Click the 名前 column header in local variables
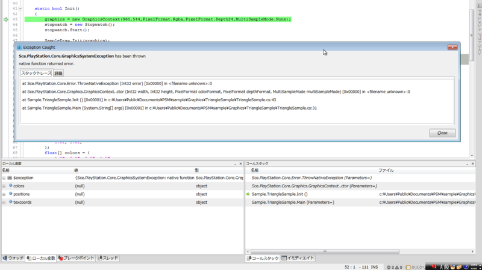This screenshot has width=482, height=270. (37, 171)
